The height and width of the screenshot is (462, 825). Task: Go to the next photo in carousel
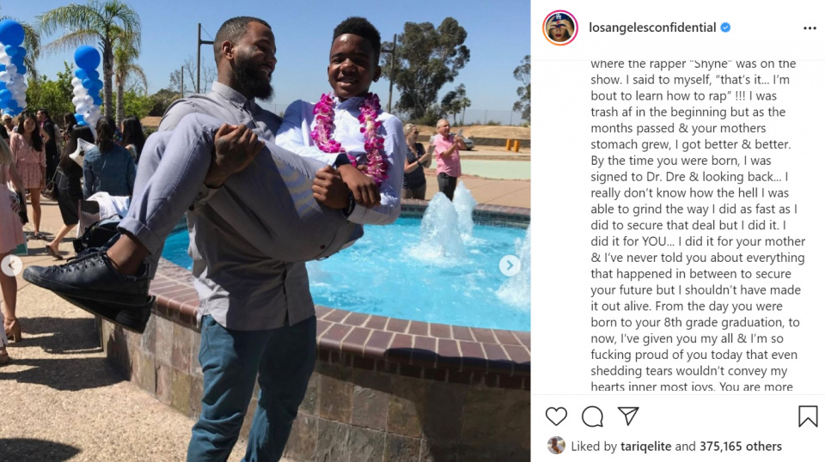click(x=510, y=265)
